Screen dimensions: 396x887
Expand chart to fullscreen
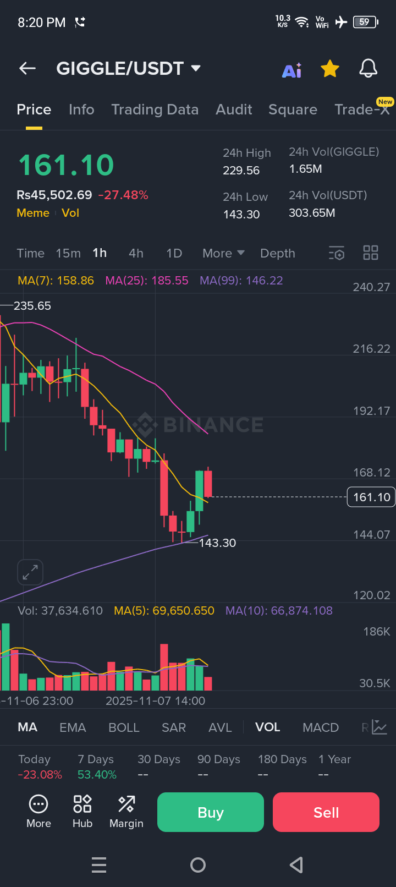(x=30, y=572)
